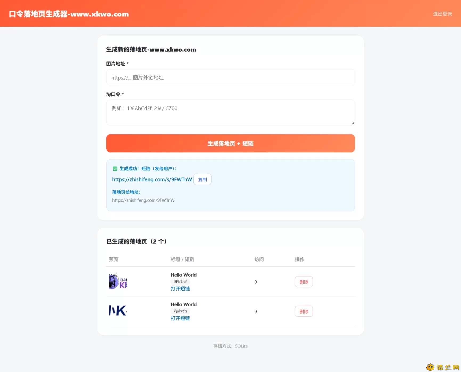461x372 pixels.
Task: Open the Vpdwfm row preview thumbnail
Action: [118, 311]
